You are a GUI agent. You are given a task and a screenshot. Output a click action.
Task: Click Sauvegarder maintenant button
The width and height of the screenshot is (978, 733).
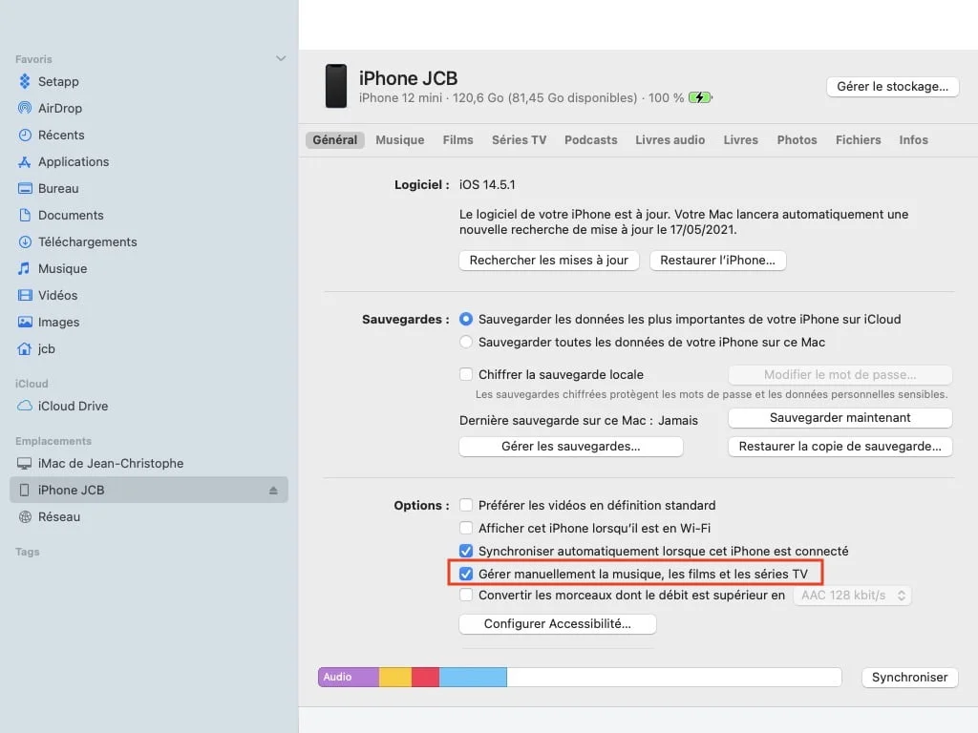pyautogui.click(x=840, y=418)
